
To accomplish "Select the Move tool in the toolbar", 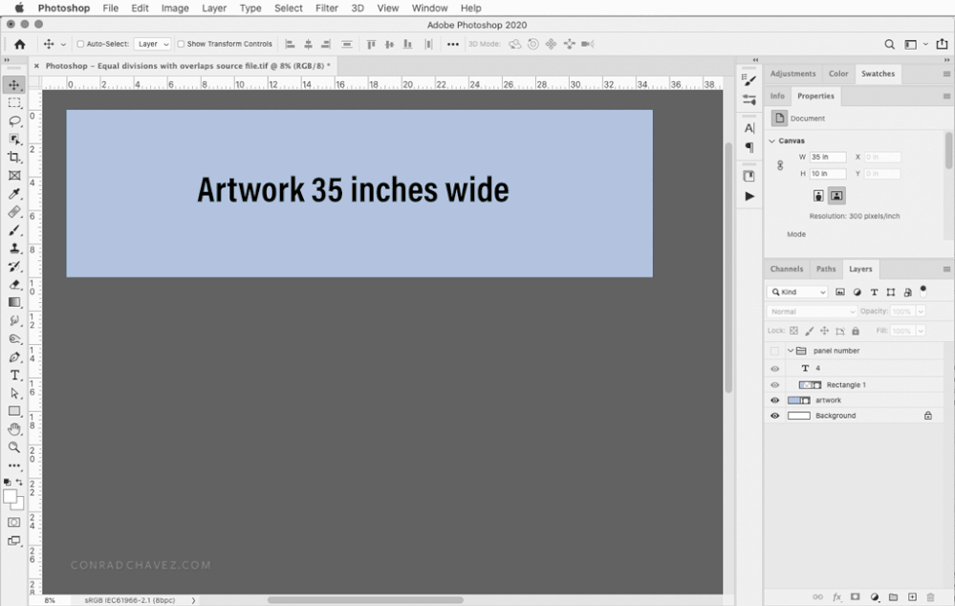I will pyautogui.click(x=14, y=85).
